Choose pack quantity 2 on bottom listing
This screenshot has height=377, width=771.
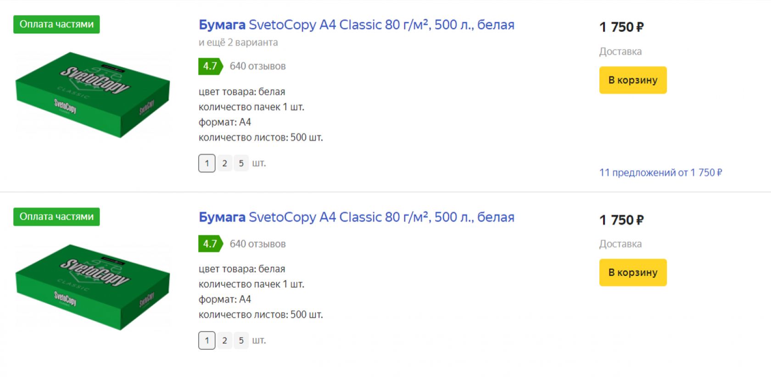[224, 340]
